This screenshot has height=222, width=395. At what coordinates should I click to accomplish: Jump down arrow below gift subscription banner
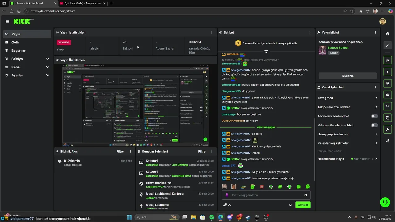click(266, 51)
